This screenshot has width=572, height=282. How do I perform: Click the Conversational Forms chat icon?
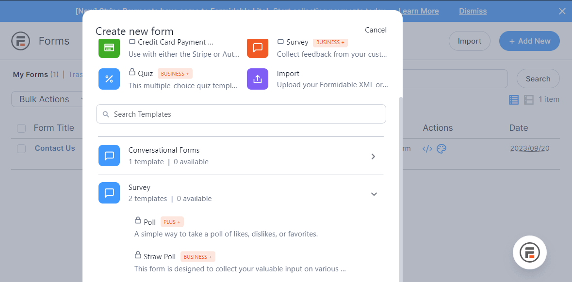(109, 156)
